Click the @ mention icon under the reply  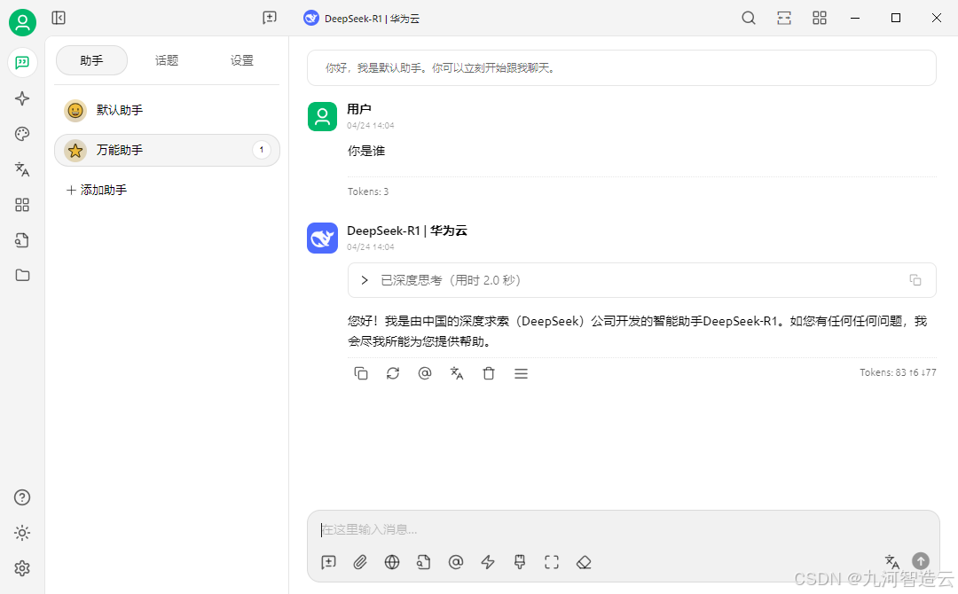[425, 373]
